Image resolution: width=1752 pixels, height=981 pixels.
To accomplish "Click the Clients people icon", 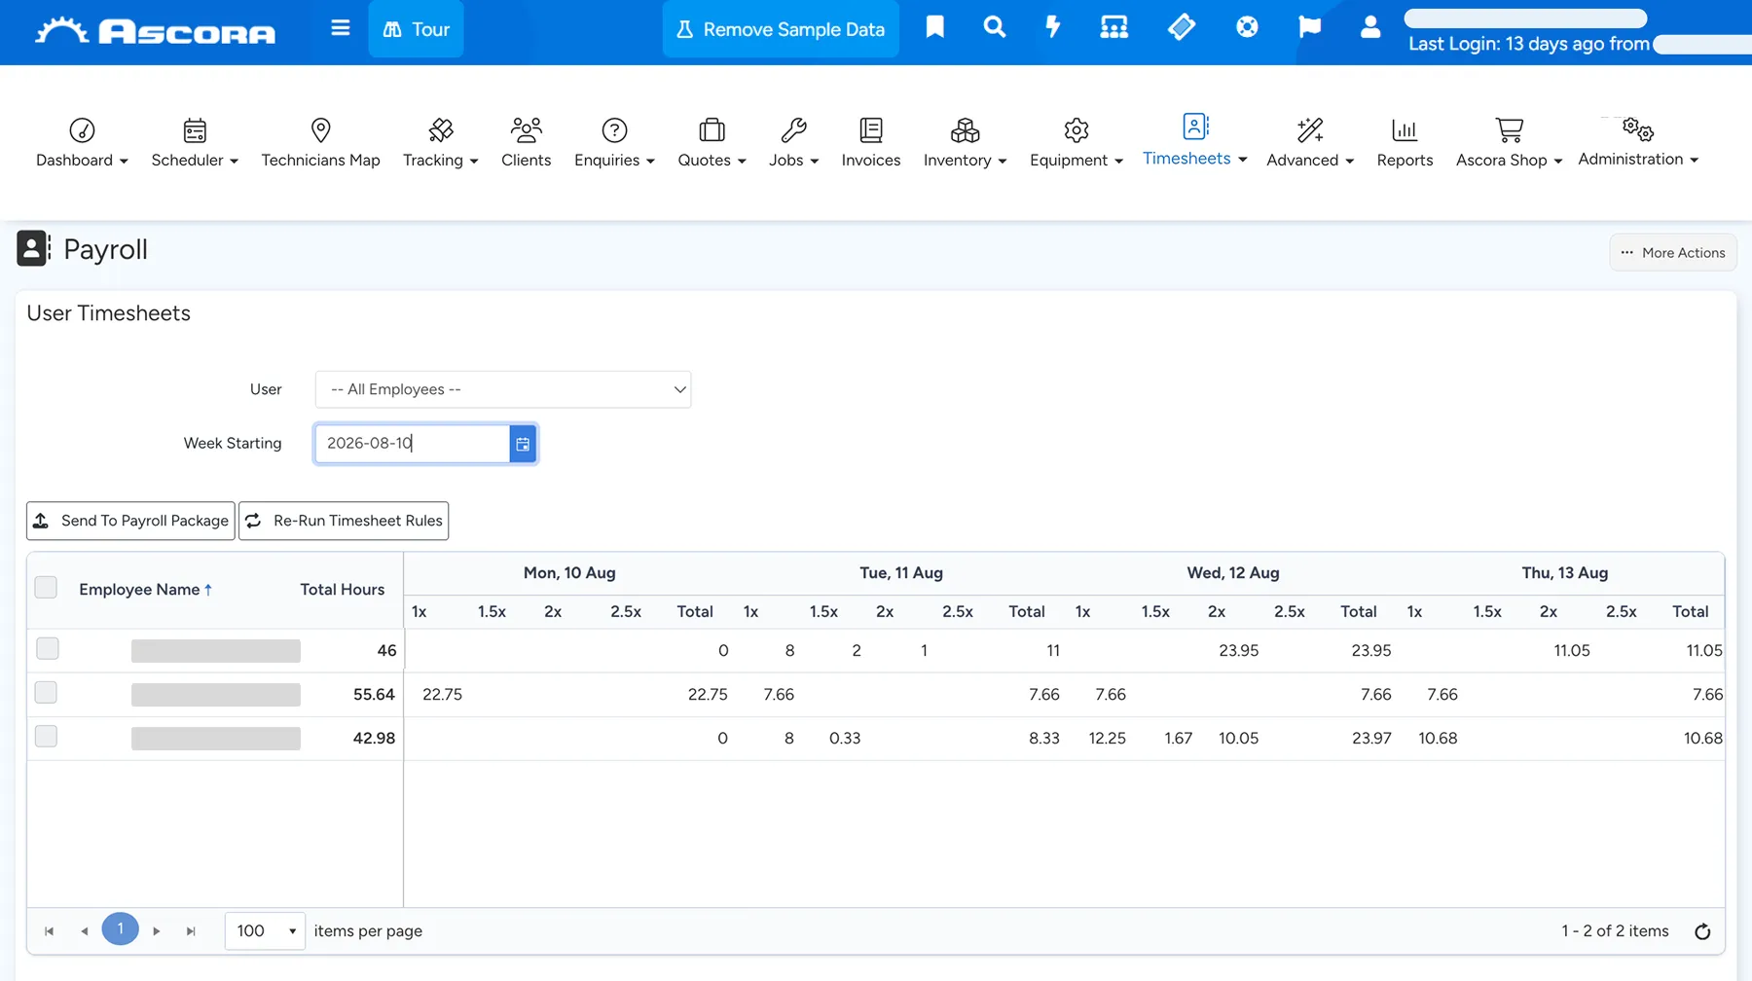I will 527,129.
